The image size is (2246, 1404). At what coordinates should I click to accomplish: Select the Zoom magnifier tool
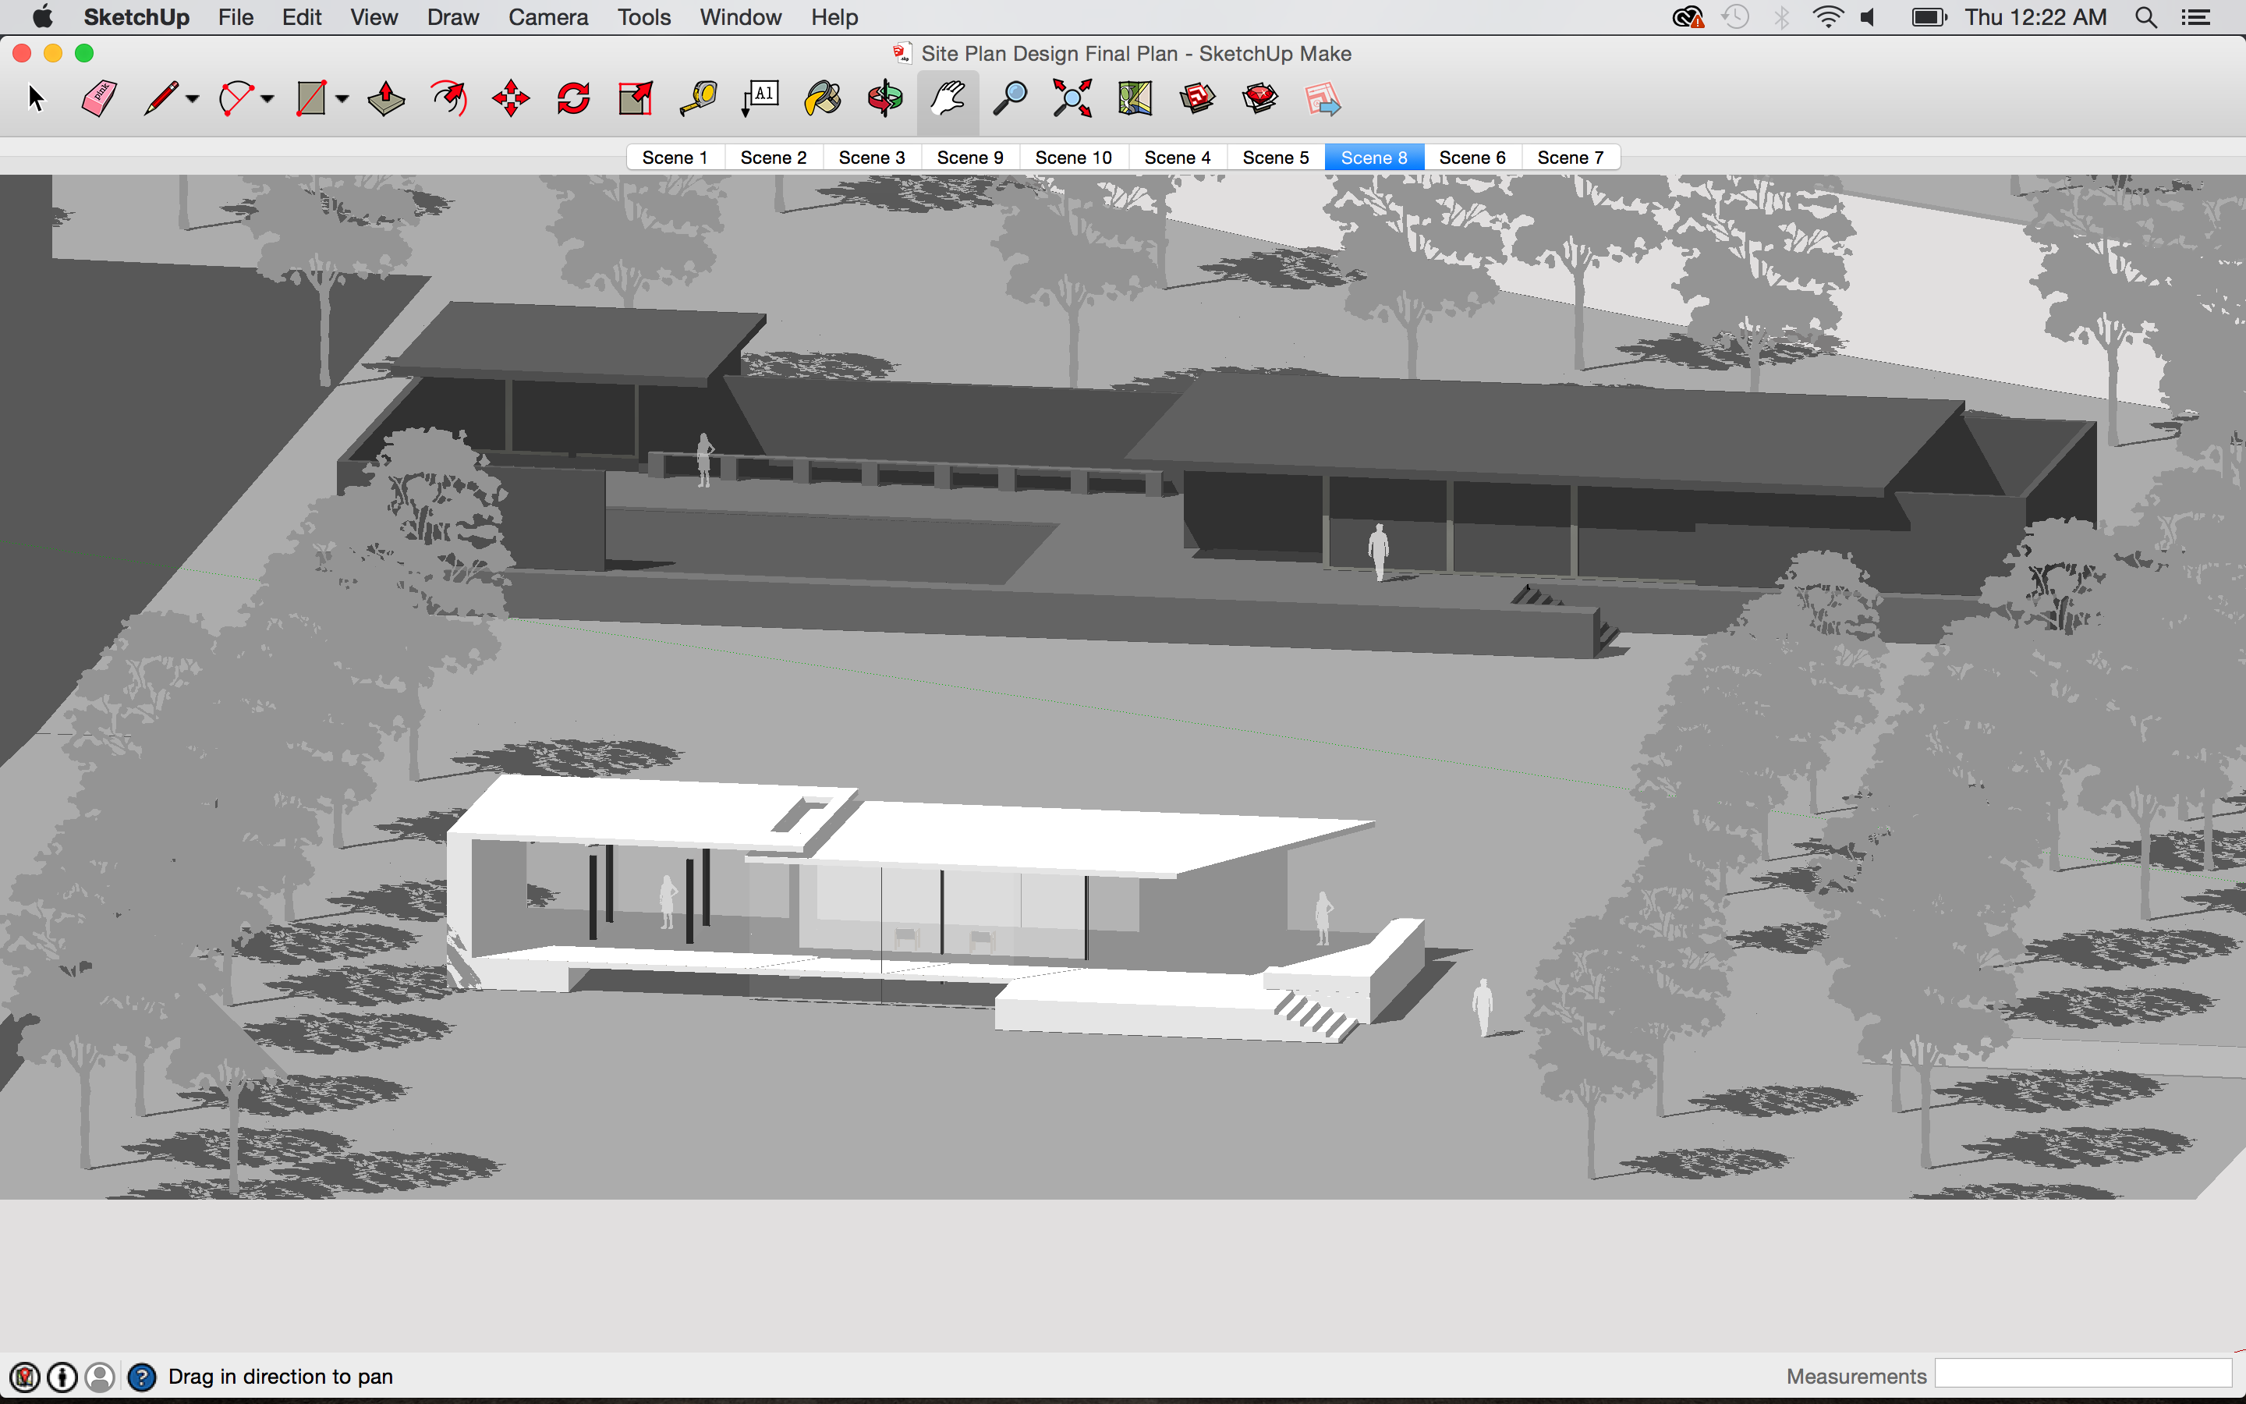1010,98
